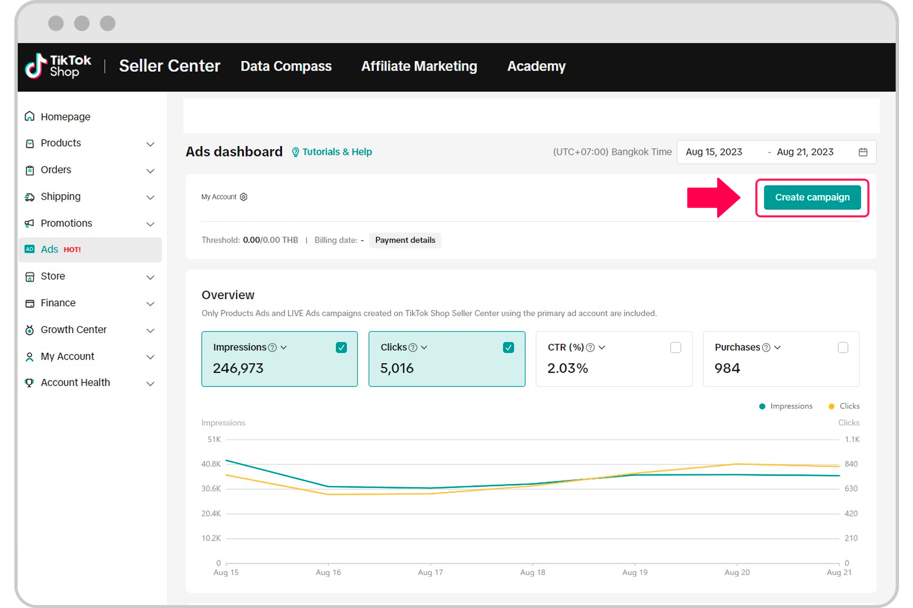
Task: Open the date picker calendar icon
Action: point(863,152)
